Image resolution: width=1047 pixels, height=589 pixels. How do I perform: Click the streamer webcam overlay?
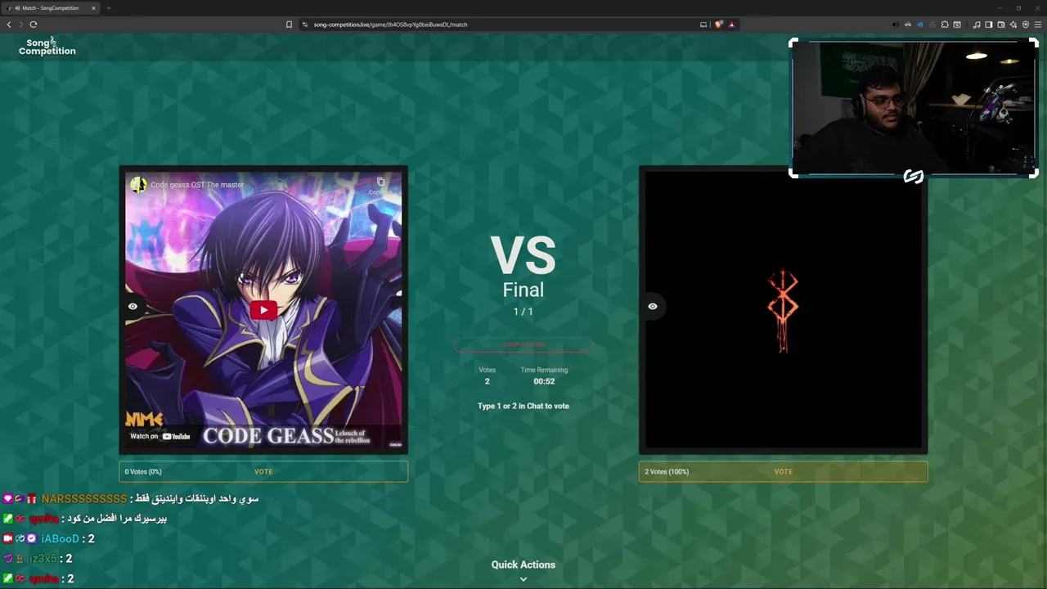(914, 108)
